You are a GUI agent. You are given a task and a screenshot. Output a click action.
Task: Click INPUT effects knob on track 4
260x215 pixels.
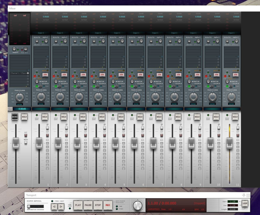pyautogui.click(x=103, y=41)
